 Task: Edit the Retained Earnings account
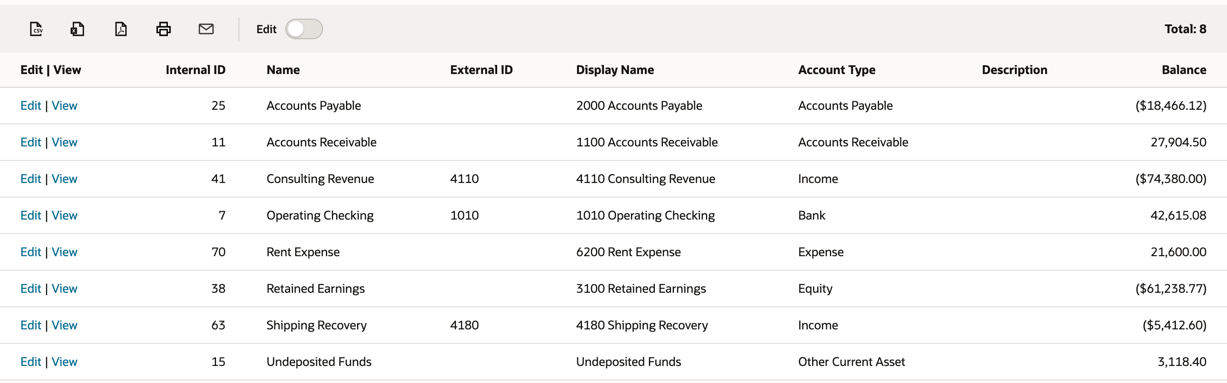click(31, 289)
